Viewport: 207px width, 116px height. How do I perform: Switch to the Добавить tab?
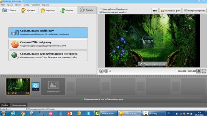[9, 10]
